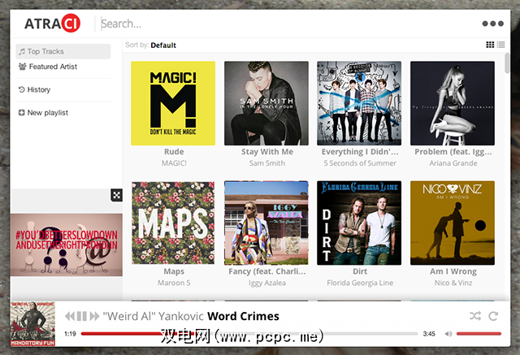Click the now playing Word Crimes title

pos(243,316)
